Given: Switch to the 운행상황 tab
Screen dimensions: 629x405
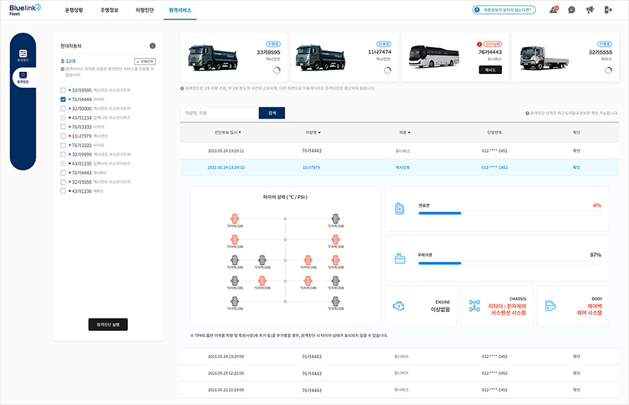Looking at the screenshot, I should [73, 10].
